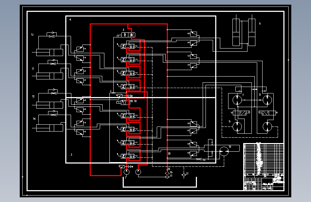Select the flow control valve above cylinder 11
The image size is (311, 202).
click(53, 62)
